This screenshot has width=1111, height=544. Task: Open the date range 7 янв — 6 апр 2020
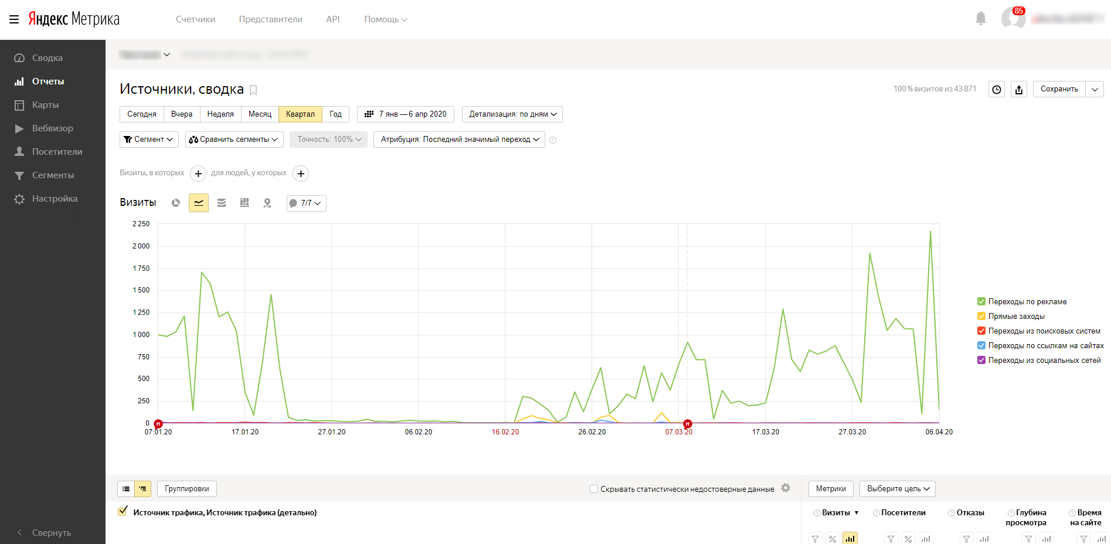point(406,114)
